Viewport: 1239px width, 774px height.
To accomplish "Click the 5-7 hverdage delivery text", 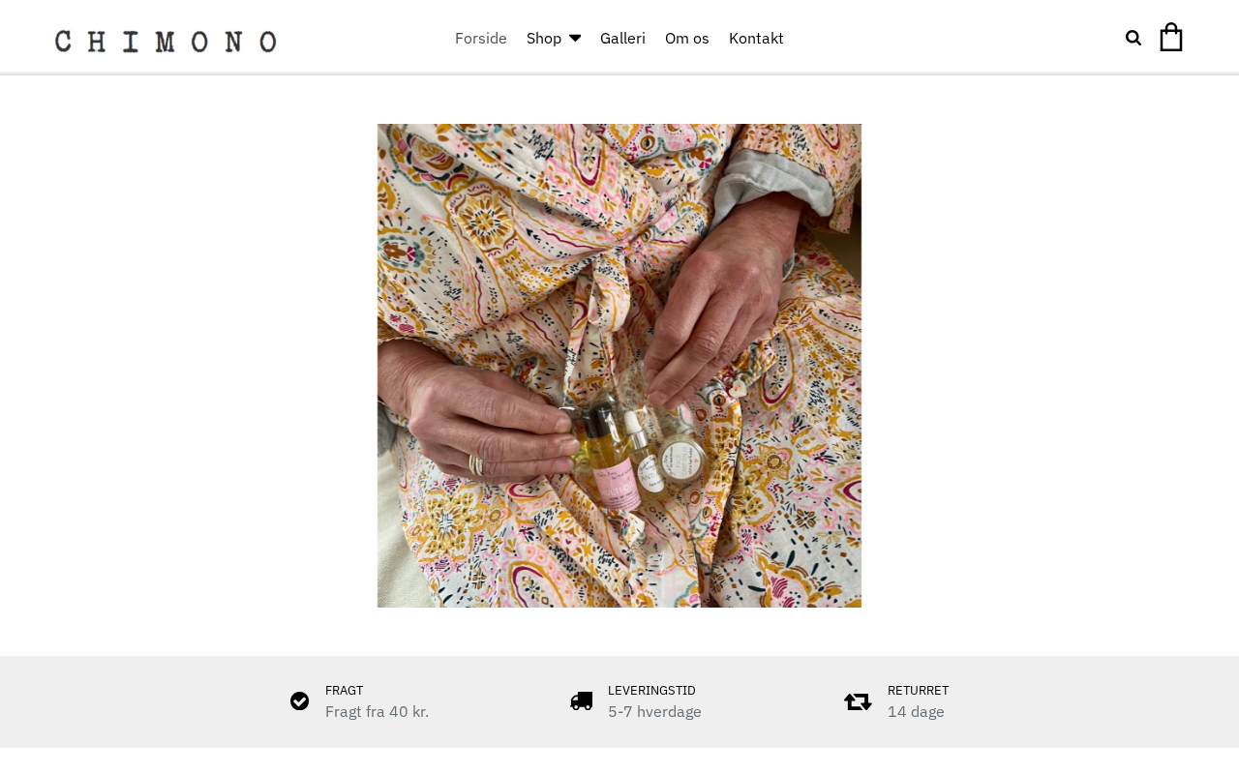I will (654, 712).
